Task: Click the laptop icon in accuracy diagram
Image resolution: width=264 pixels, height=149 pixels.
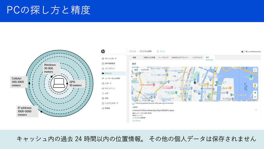Action: (59, 83)
